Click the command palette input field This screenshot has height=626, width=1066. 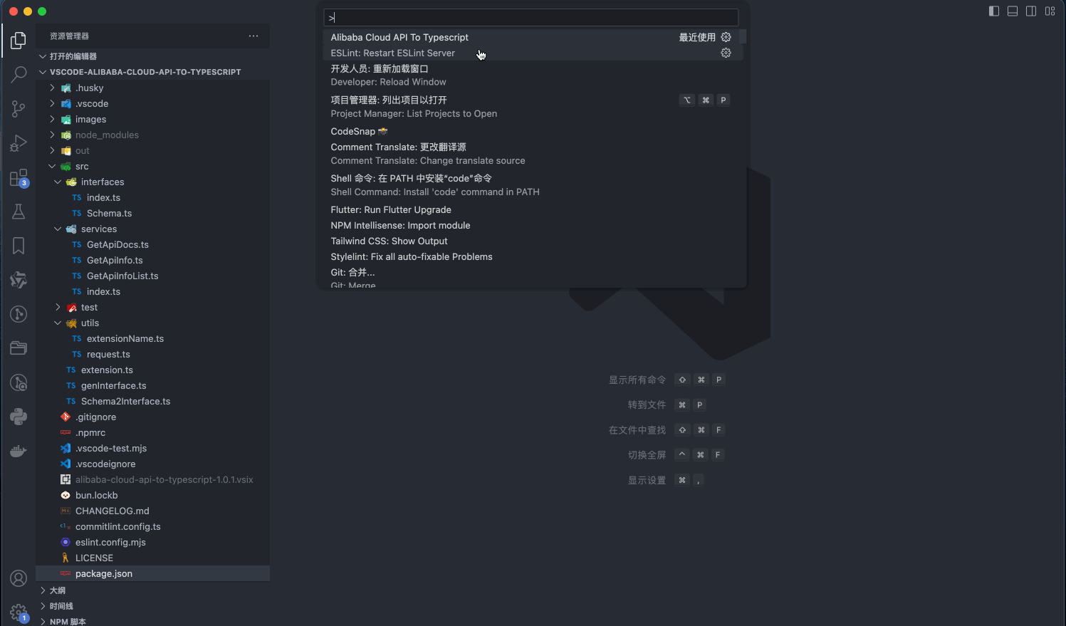(x=531, y=18)
